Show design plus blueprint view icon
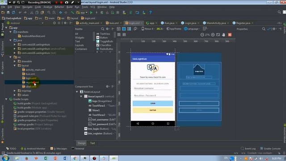 pos(129,29)
